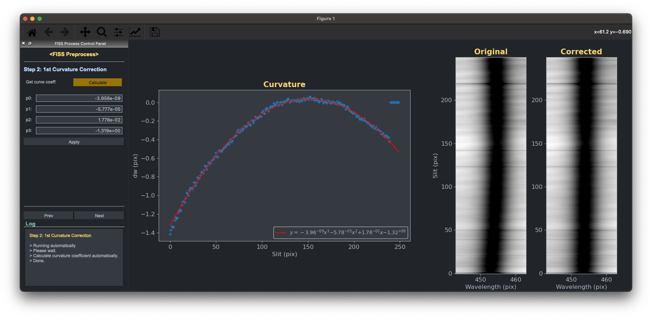Open Configure subplots settings
Screen dimensions: 652x318
pos(118,32)
